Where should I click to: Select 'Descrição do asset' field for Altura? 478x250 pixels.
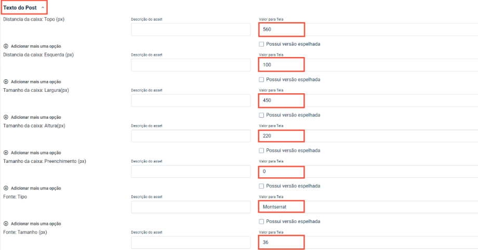[x=191, y=136]
